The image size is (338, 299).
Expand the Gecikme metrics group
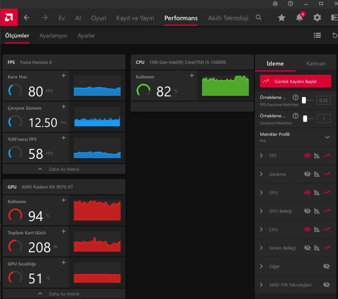(x=261, y=174)
